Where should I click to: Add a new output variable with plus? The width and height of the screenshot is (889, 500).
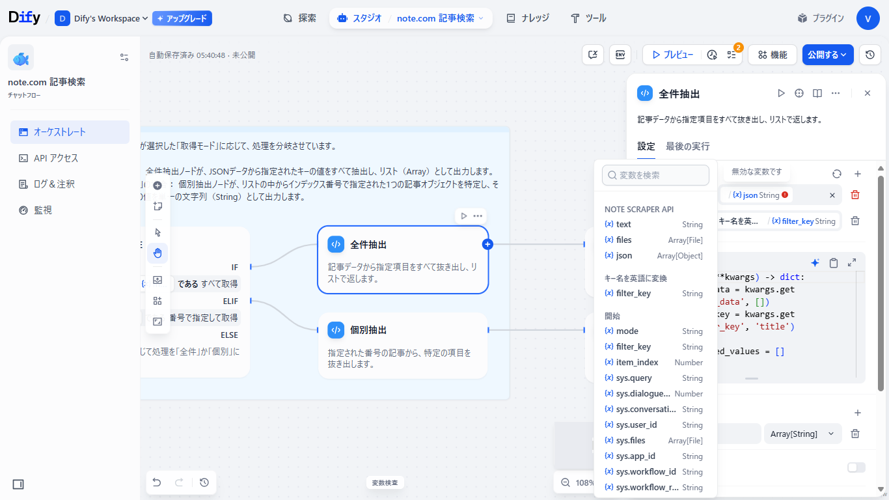click(x=858, y=413)
